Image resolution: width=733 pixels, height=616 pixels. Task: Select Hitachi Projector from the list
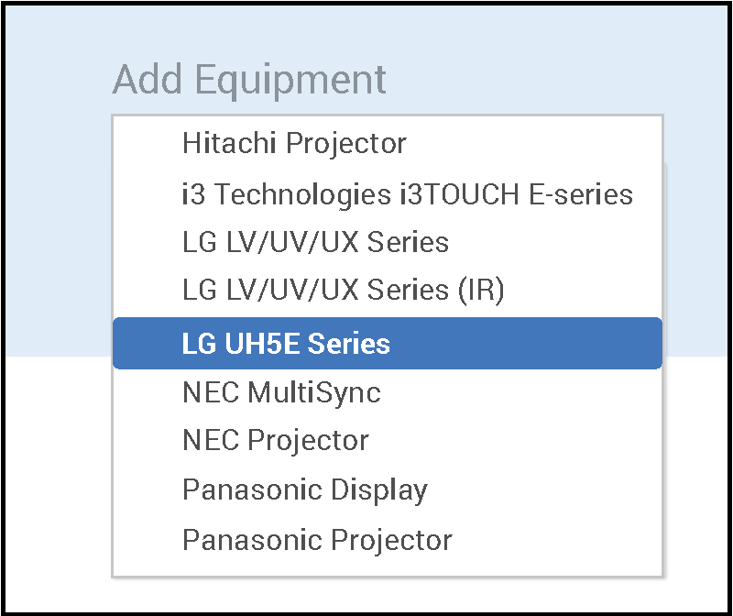294,144
